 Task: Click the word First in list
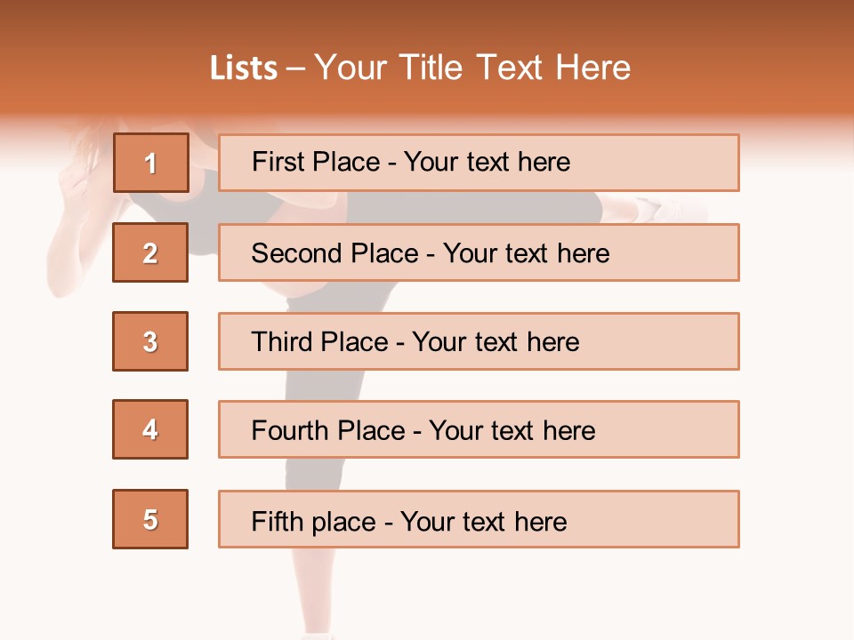[277, 162]
